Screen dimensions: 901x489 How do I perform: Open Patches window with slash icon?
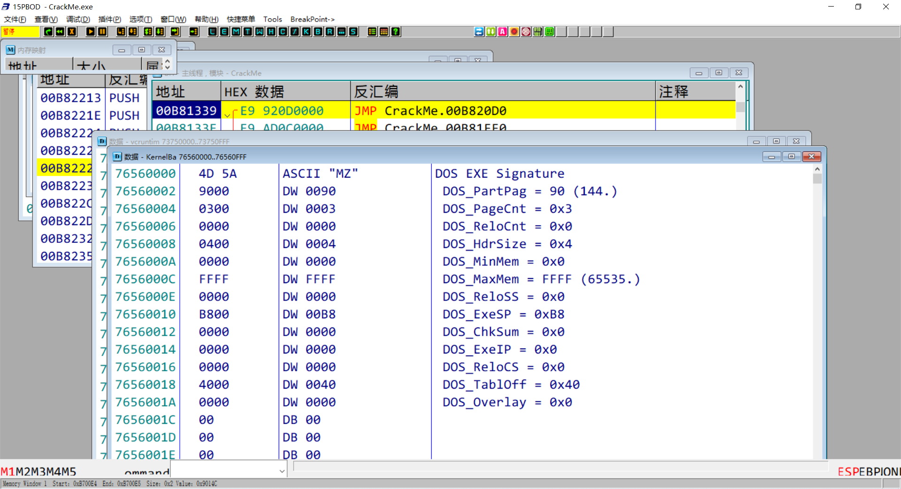[295, 31]
